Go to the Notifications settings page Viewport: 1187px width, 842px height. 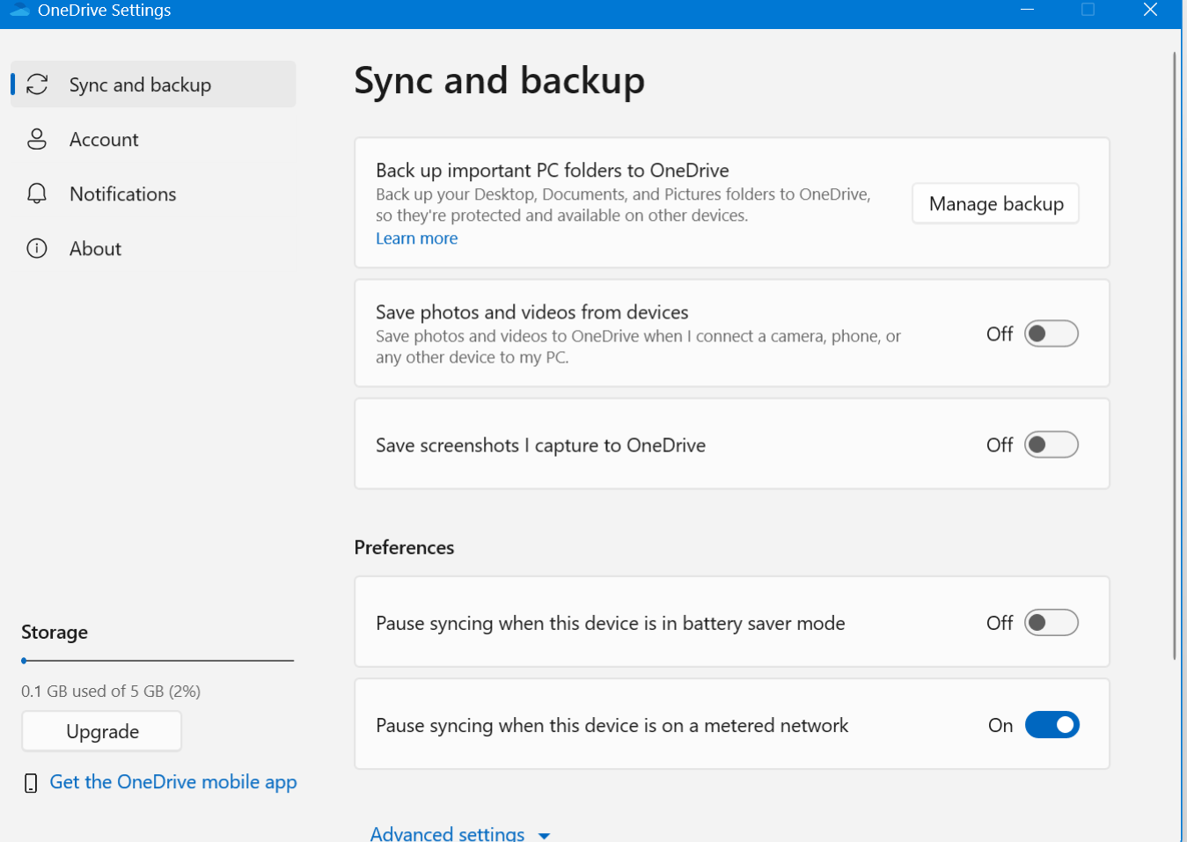click(122, 194)
